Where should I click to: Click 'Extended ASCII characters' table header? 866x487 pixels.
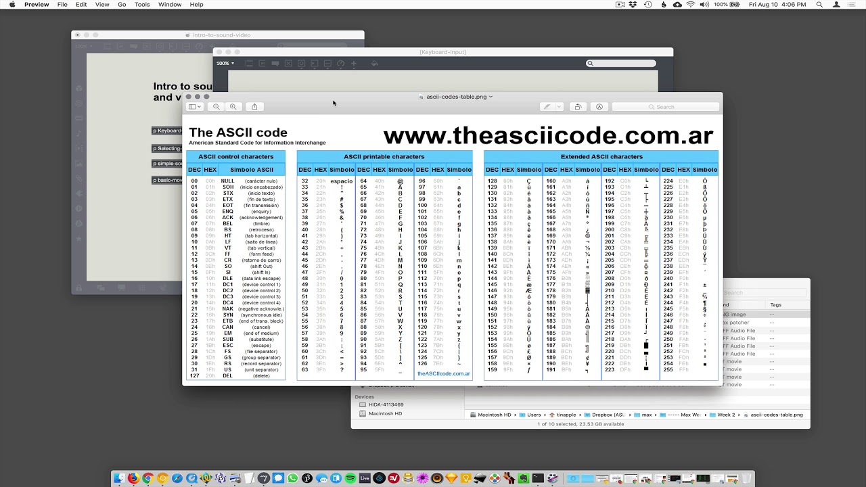601,157
